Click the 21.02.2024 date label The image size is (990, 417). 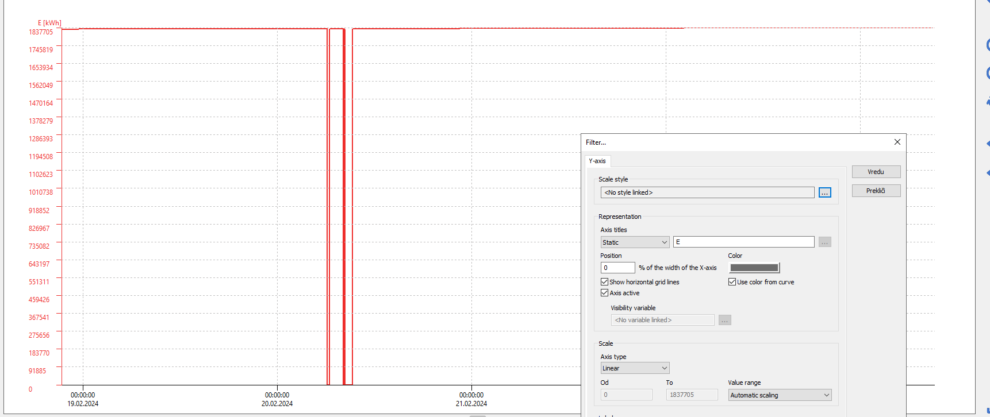coord(471,404)
